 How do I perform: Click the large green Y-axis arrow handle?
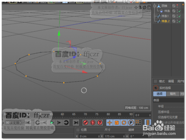59,33
